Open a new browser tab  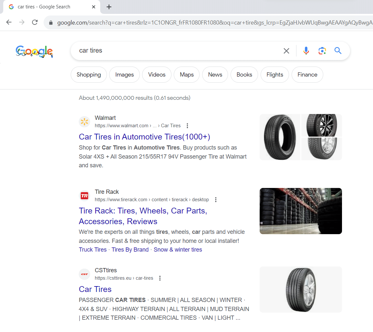[109, 7]
